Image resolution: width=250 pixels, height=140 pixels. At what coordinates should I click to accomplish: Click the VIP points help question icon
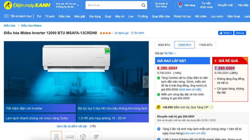pyautogui.click(x=212, y=107)
